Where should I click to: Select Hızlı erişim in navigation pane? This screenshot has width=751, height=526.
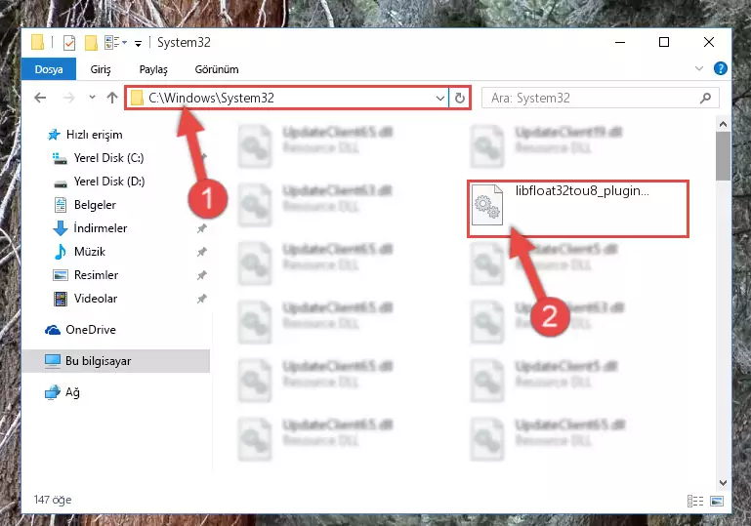tap(95, 135)
